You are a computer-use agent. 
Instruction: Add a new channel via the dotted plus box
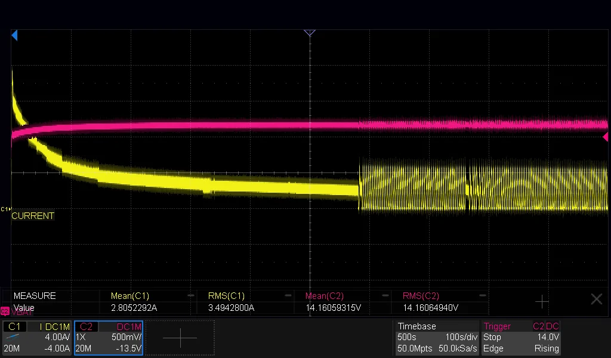tap(180, 338)
